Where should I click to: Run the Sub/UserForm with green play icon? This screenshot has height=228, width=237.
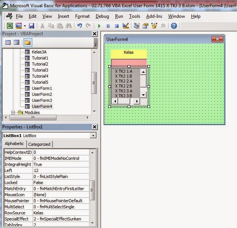99,26
